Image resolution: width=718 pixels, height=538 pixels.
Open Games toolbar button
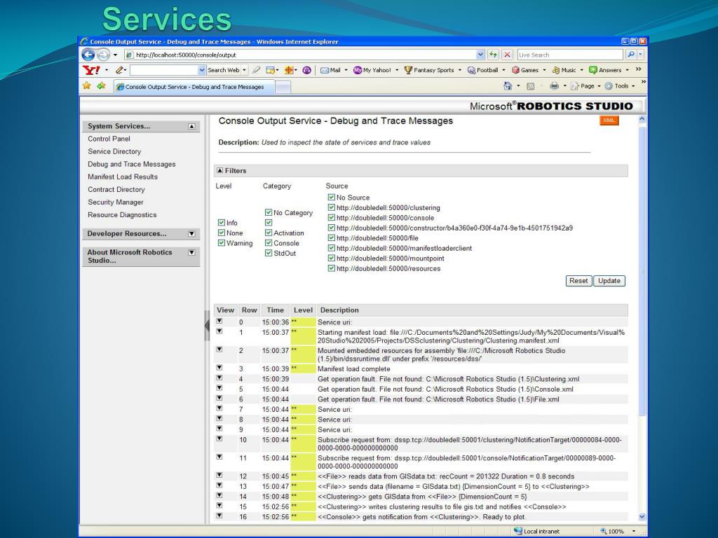pyautogui.click(x=525, y=70)
